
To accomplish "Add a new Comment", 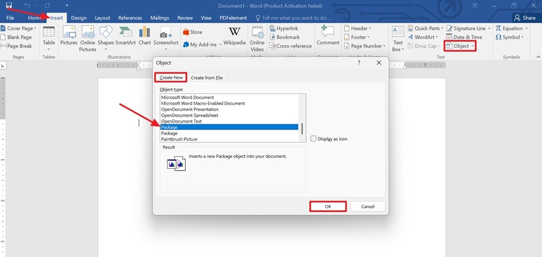I will 328,36.
